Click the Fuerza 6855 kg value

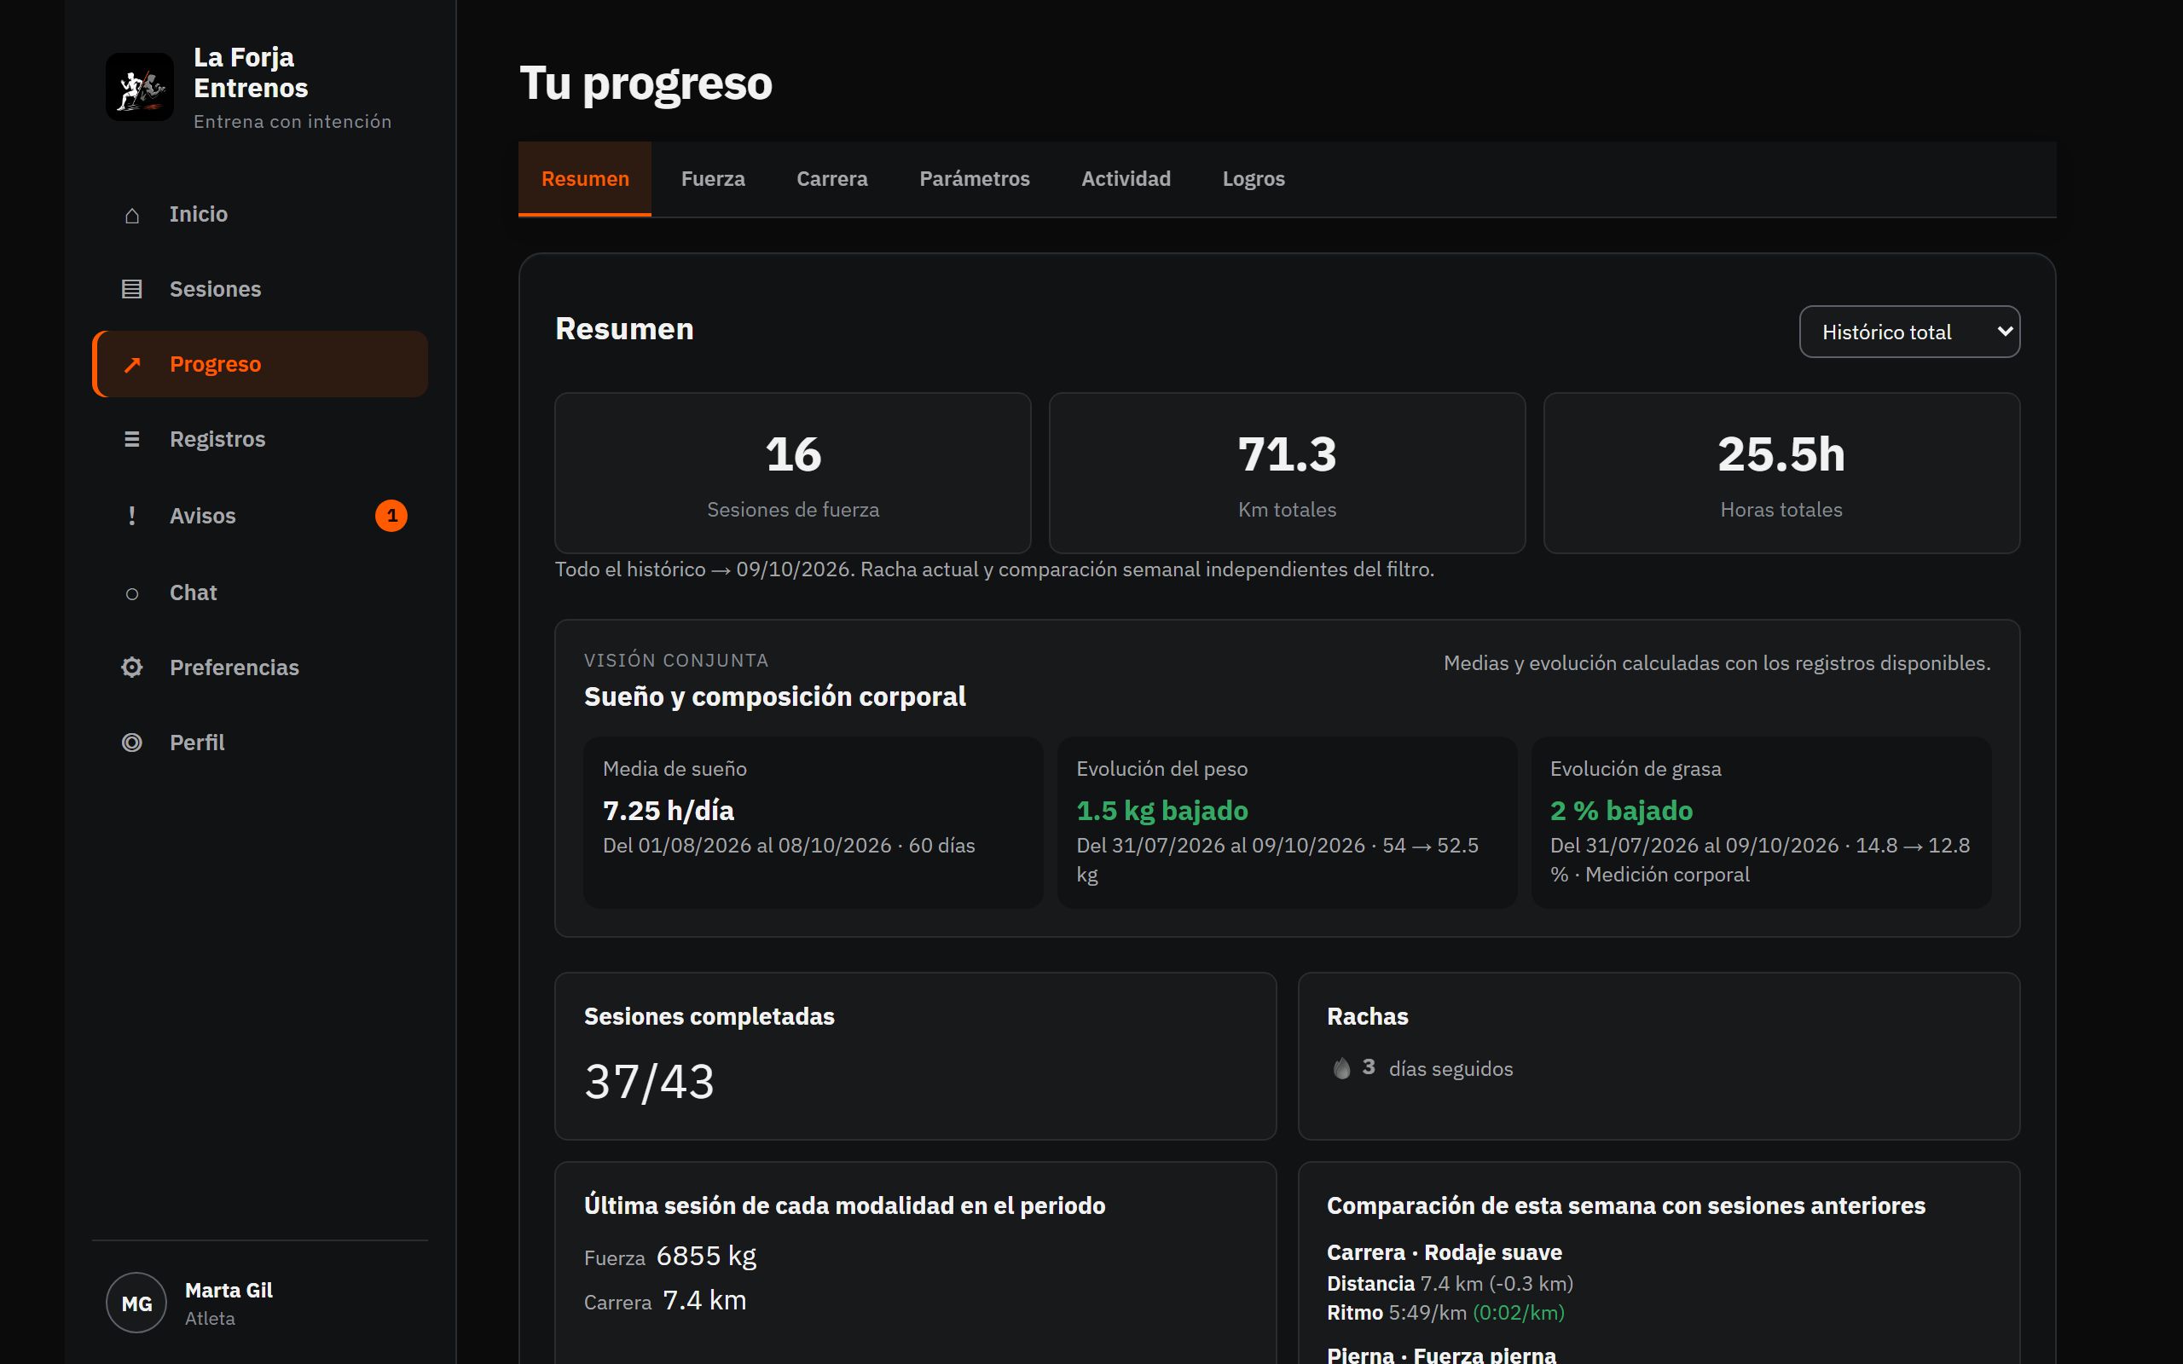click(x=706, y=1256)
